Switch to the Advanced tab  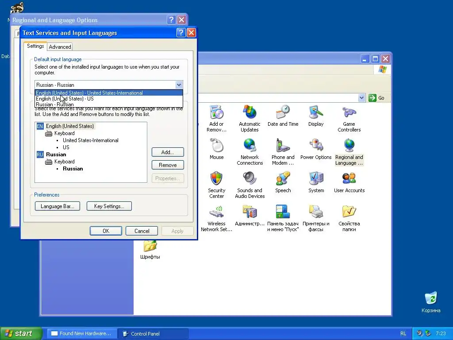(60, 47)
